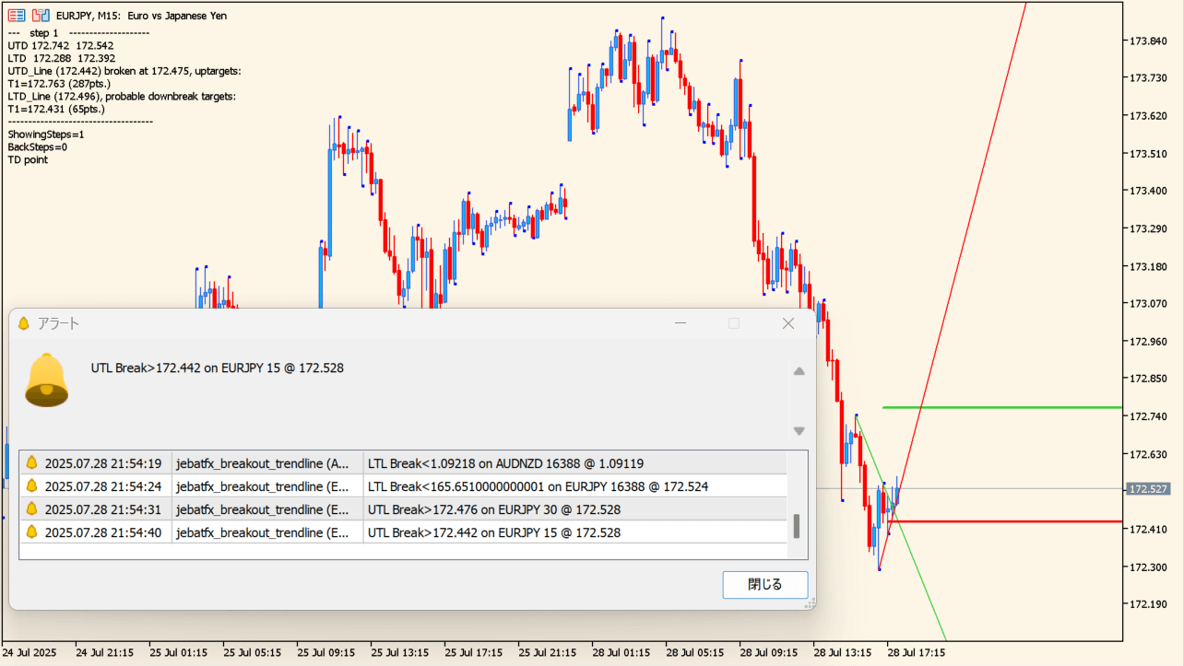Select the LTL Break<165.651 EURJPY 16388 row
The height and width of the screenshot is (666, 1184).
(x=404, y=486)
